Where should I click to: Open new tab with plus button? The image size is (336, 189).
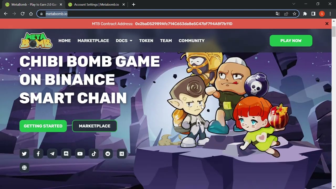[x=134, y=4]
